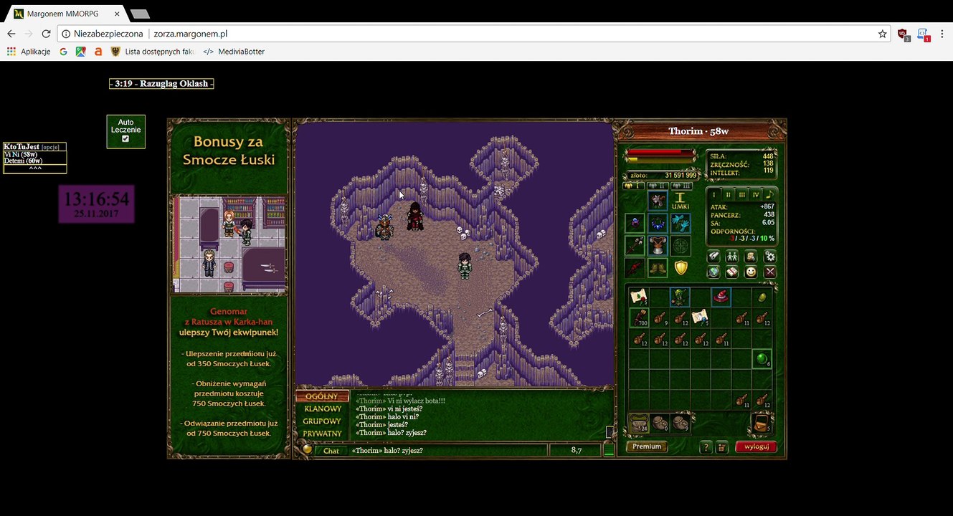Open the leather satchel bag slot
The width and height of the screenshot is (953, 516).
(x=762, y=423)
